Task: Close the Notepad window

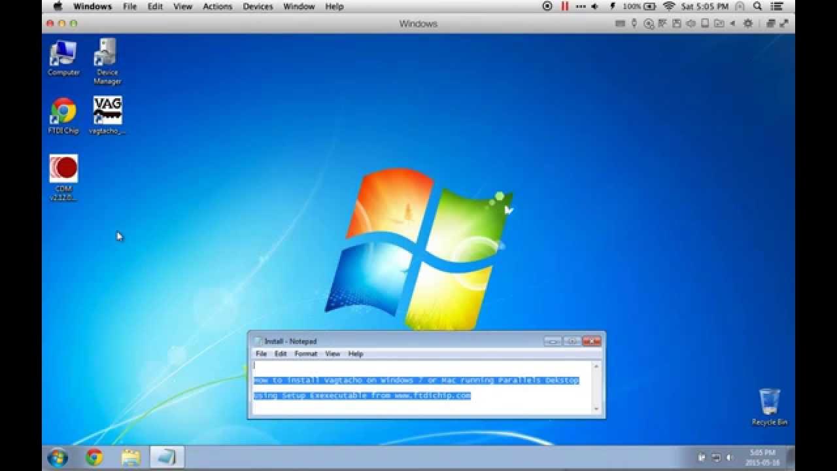Action: [x=591, y=341]
